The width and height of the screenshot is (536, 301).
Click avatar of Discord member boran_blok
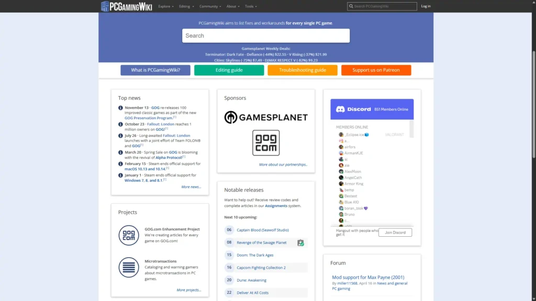341,208
